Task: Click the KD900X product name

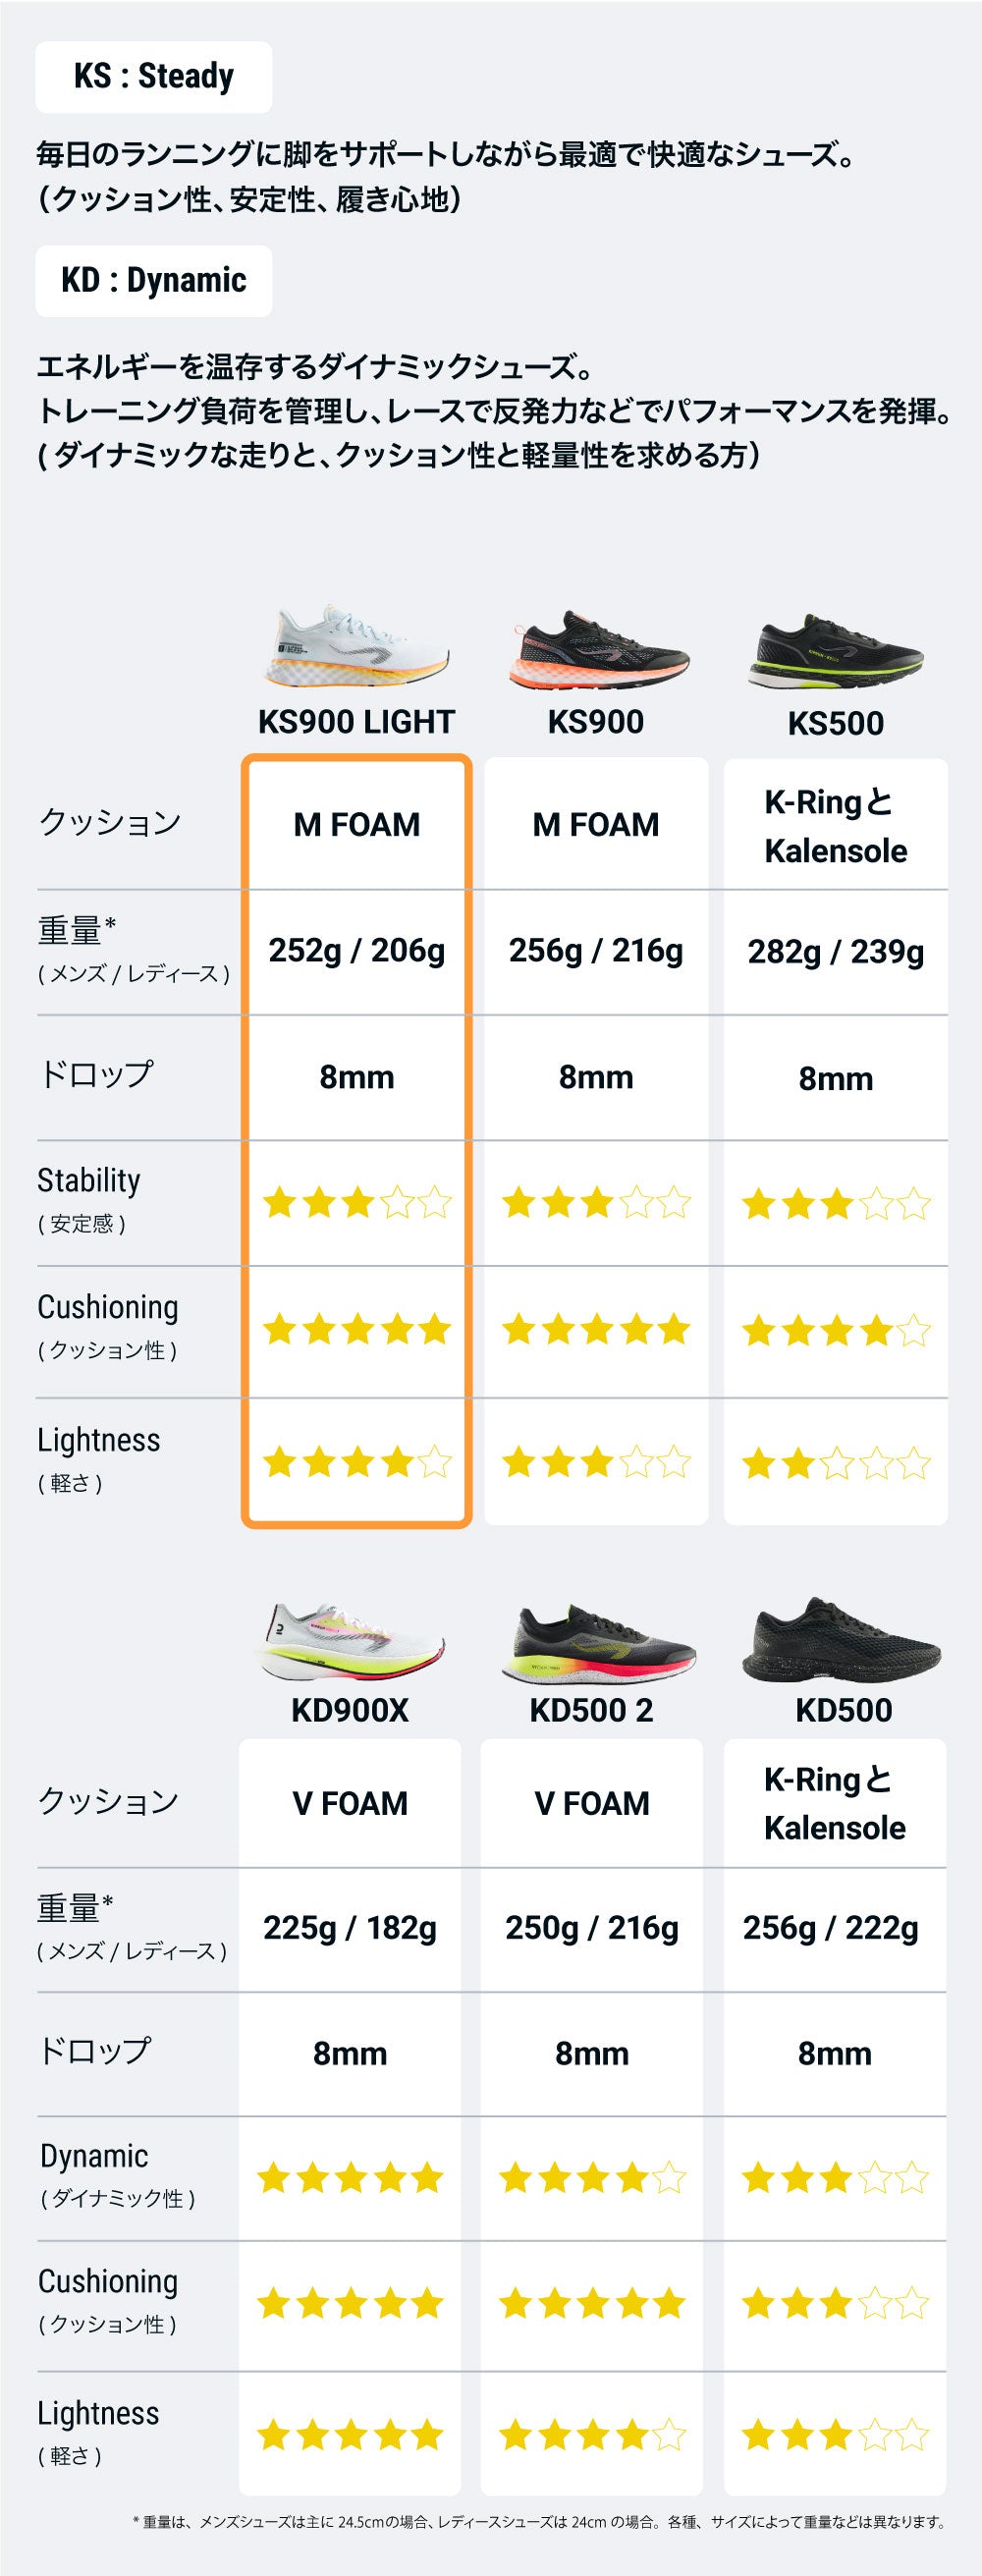Action: pos(350,1710)
